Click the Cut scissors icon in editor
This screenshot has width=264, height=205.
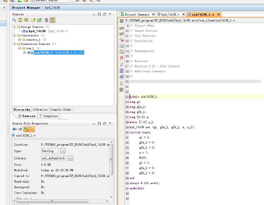(122, 40)
